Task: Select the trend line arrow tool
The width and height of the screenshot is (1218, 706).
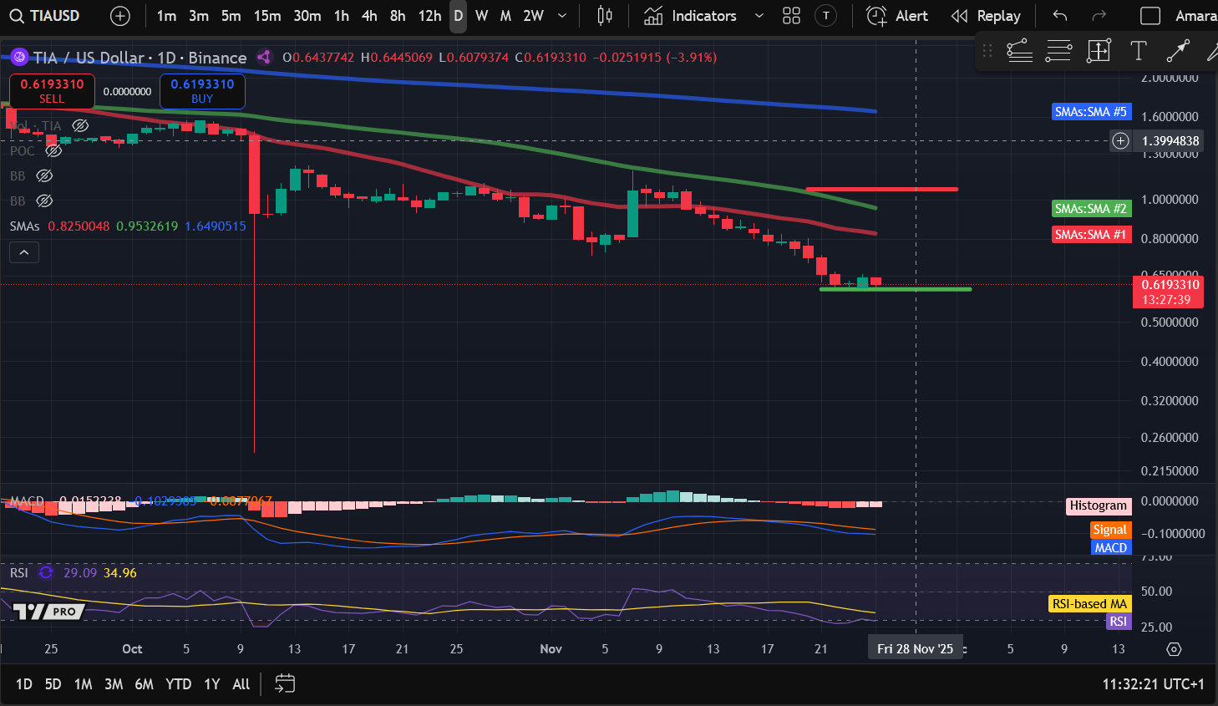Action: tap(1178, 51)
